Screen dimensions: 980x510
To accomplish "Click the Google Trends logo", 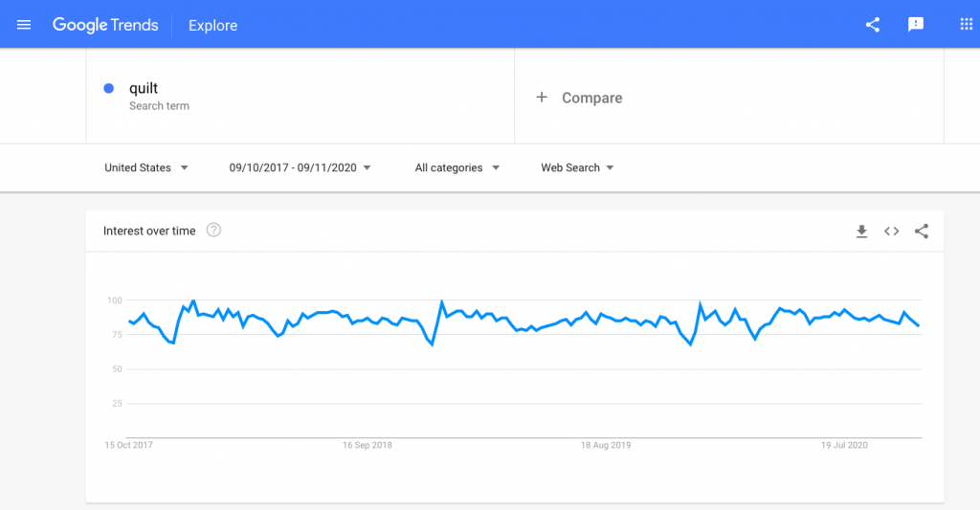I will point(105,25).
